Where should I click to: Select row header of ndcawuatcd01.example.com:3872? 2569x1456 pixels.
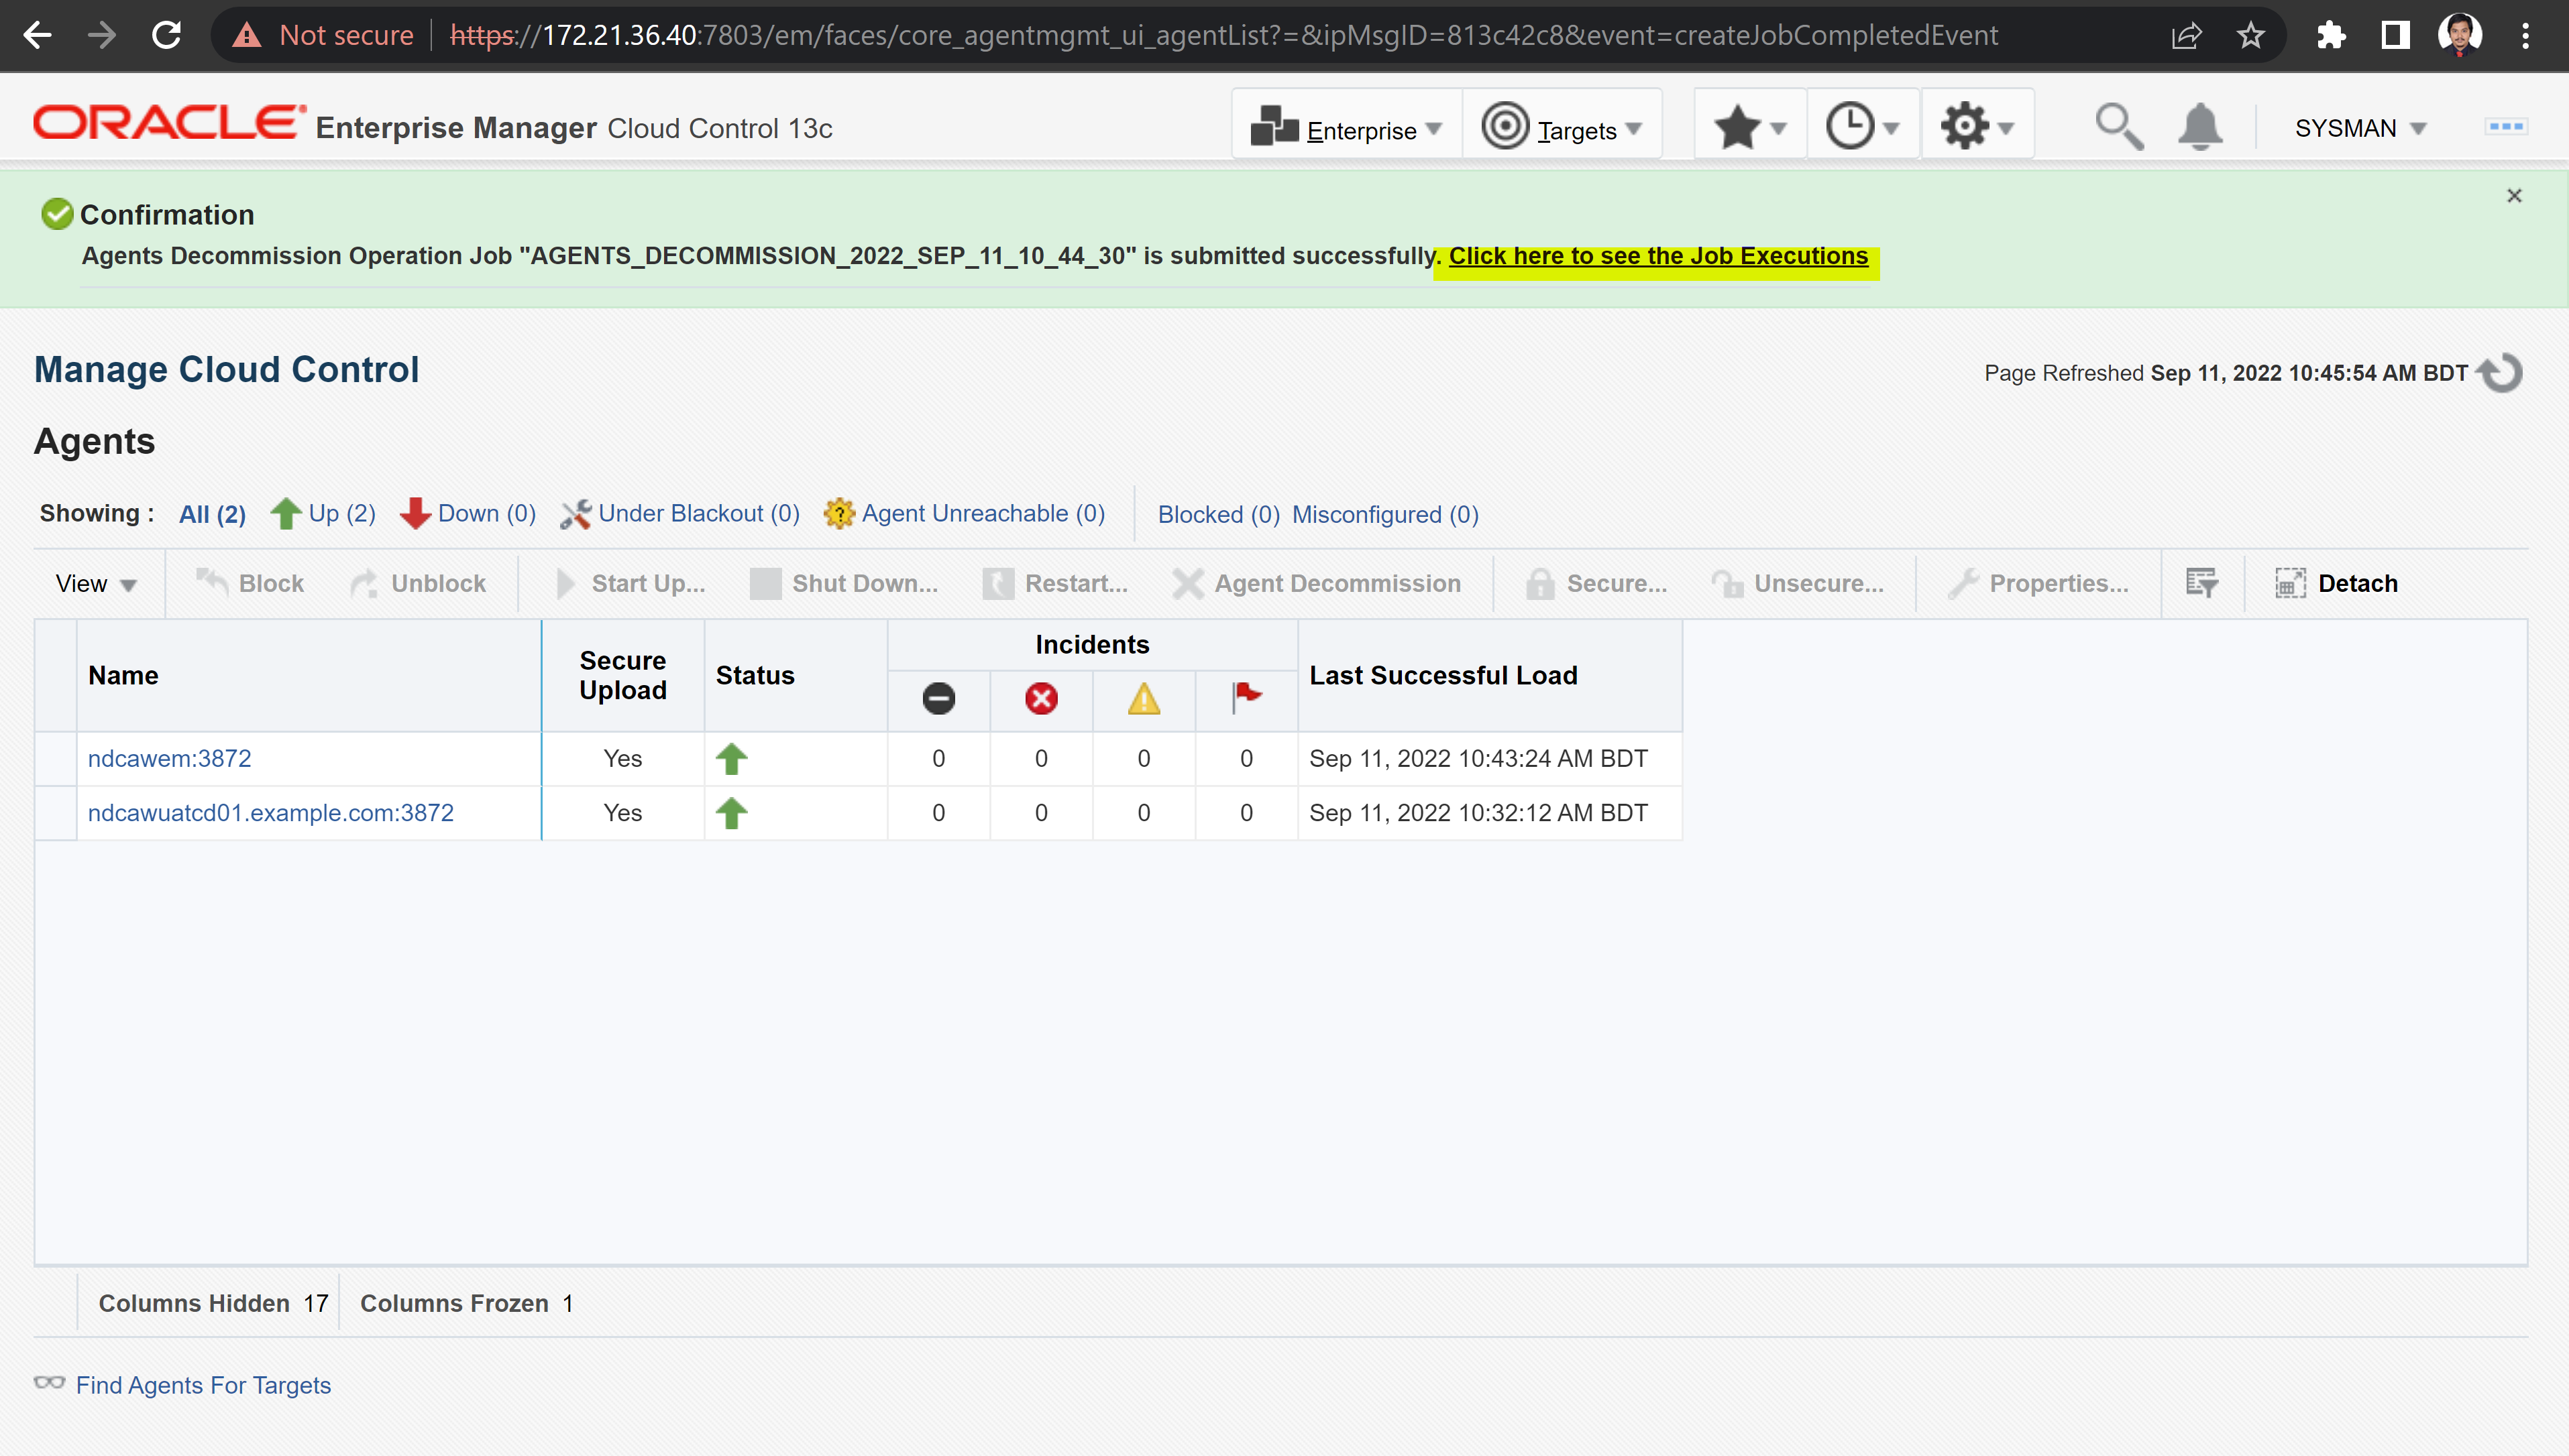[56, 813]
